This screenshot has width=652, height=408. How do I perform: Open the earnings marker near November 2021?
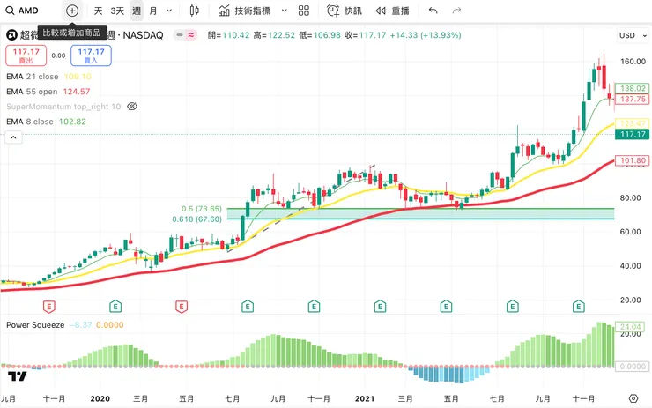pyautogui.click(x=578, y=307)
